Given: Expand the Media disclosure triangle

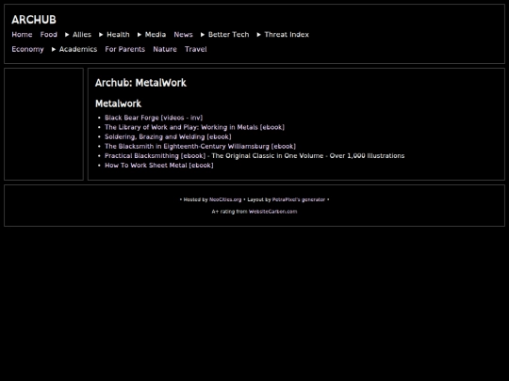Looking at the screenshot, I should (x=140, y=35).
